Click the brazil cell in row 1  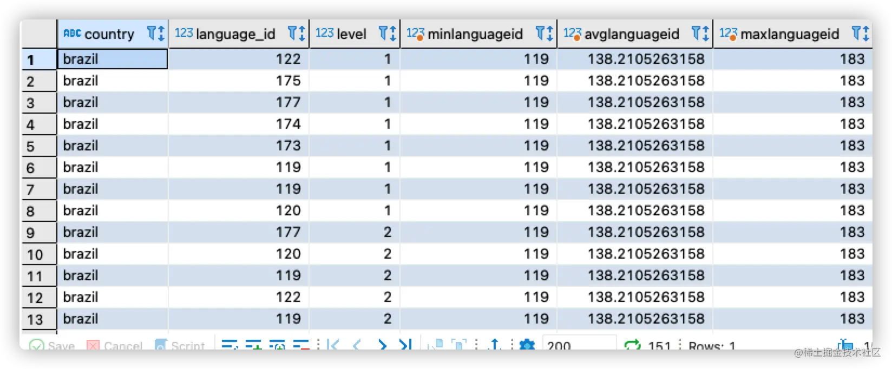pyautogui.click(x=113, y=59)
